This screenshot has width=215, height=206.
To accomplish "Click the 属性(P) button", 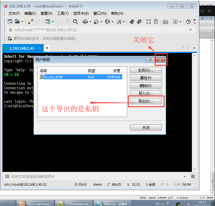I will pos(146,78).
